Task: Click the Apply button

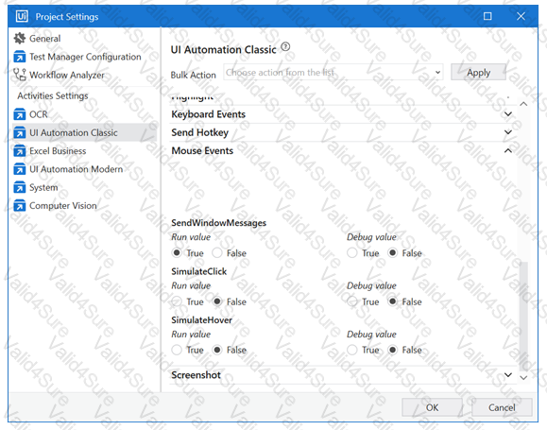Action: pos(478,72)
